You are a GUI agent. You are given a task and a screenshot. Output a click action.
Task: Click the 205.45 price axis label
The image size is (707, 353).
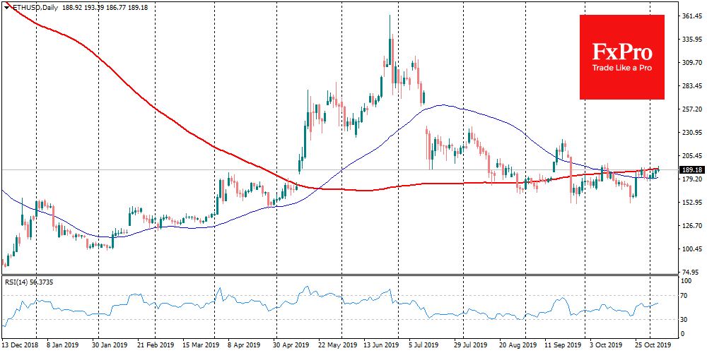click(690, 156)
